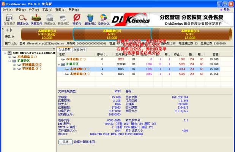The width and height of the screenshot is (235, 152).
Task: Go to next disk with right arrow
Action: coord(11,30)
